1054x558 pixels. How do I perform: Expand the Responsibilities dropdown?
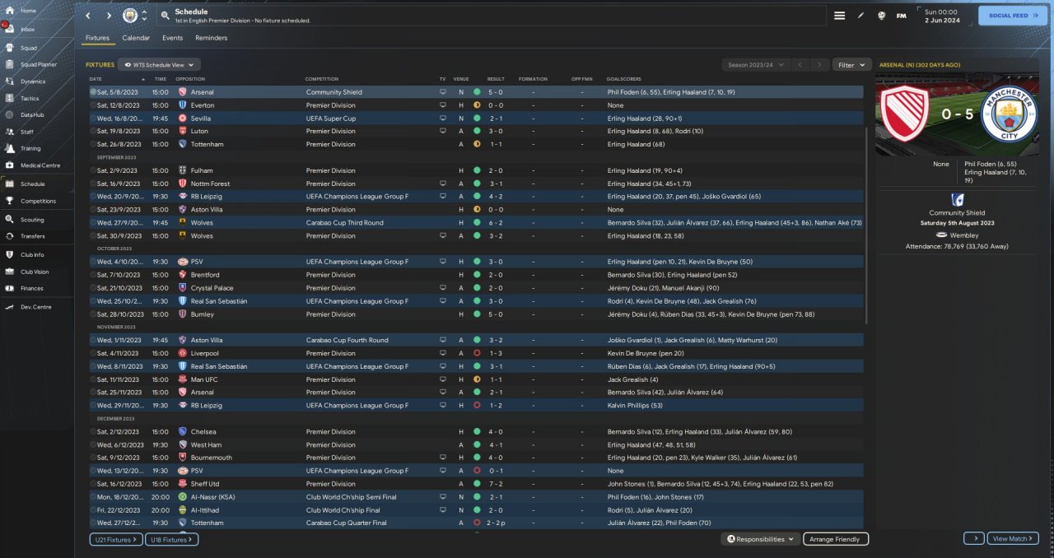point(761,539)
